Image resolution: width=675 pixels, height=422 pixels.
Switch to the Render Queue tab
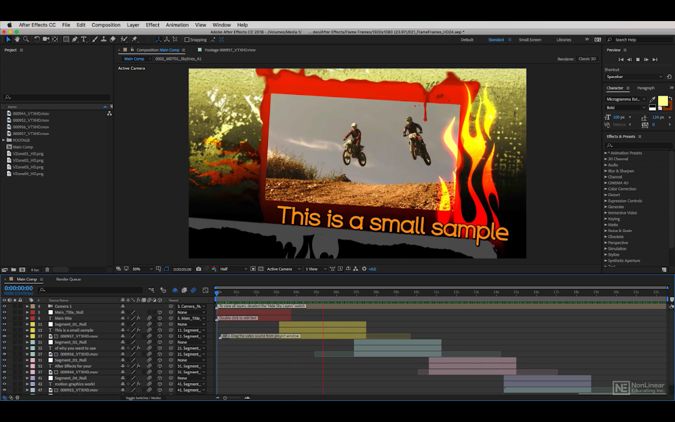(68, 279)
